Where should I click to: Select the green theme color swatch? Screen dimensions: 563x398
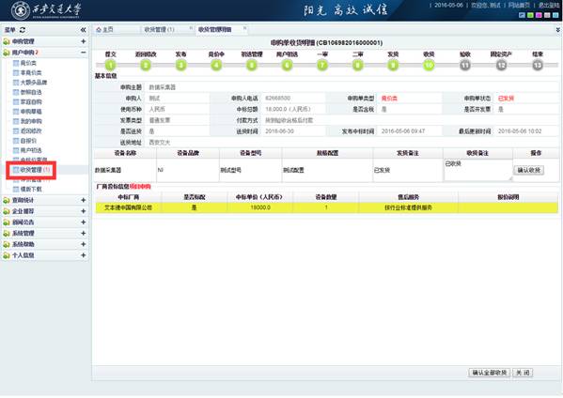(530, 15)
